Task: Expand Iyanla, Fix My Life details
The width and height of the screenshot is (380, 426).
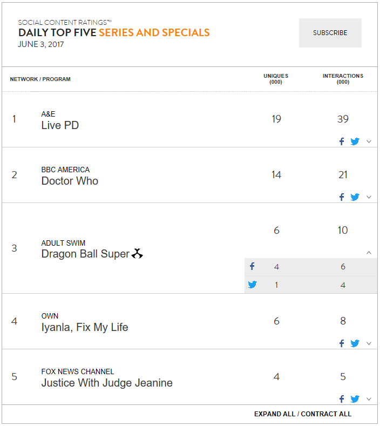Action: tap(369, 343)
